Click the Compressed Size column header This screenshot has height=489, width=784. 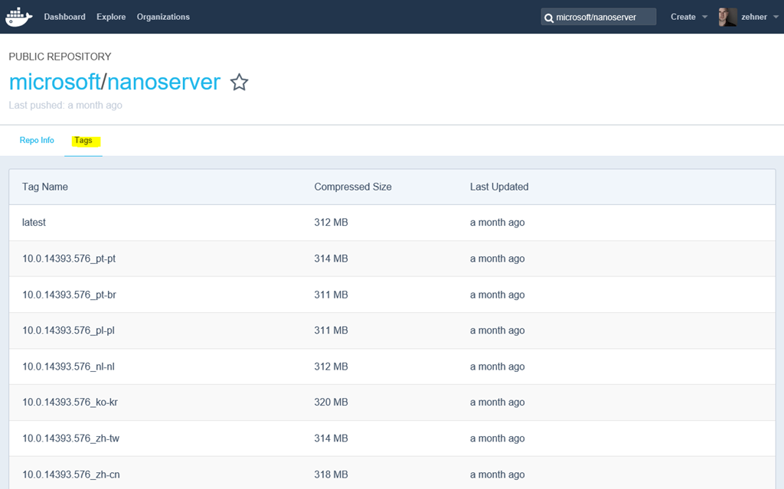click(x=352, y=187)
